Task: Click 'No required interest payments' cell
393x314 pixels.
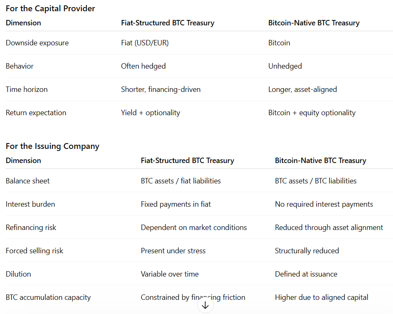Action: (324, 204)
